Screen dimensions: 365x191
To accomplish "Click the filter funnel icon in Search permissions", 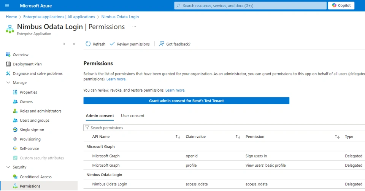I will [x=87, y=127].
